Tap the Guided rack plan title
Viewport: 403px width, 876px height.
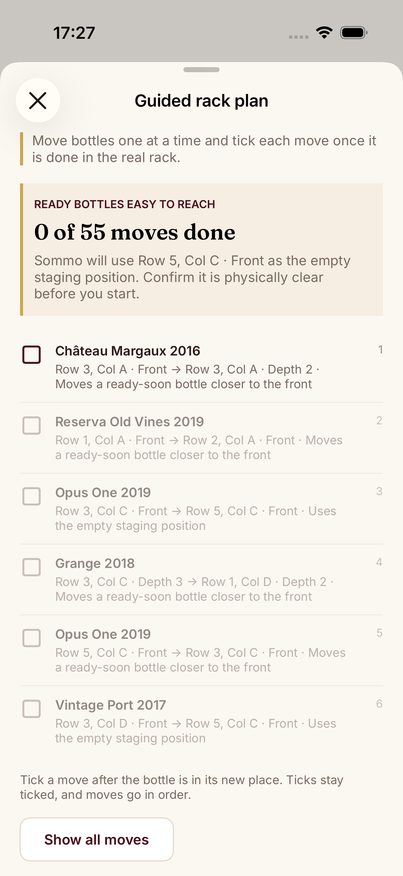coord(201,101)
